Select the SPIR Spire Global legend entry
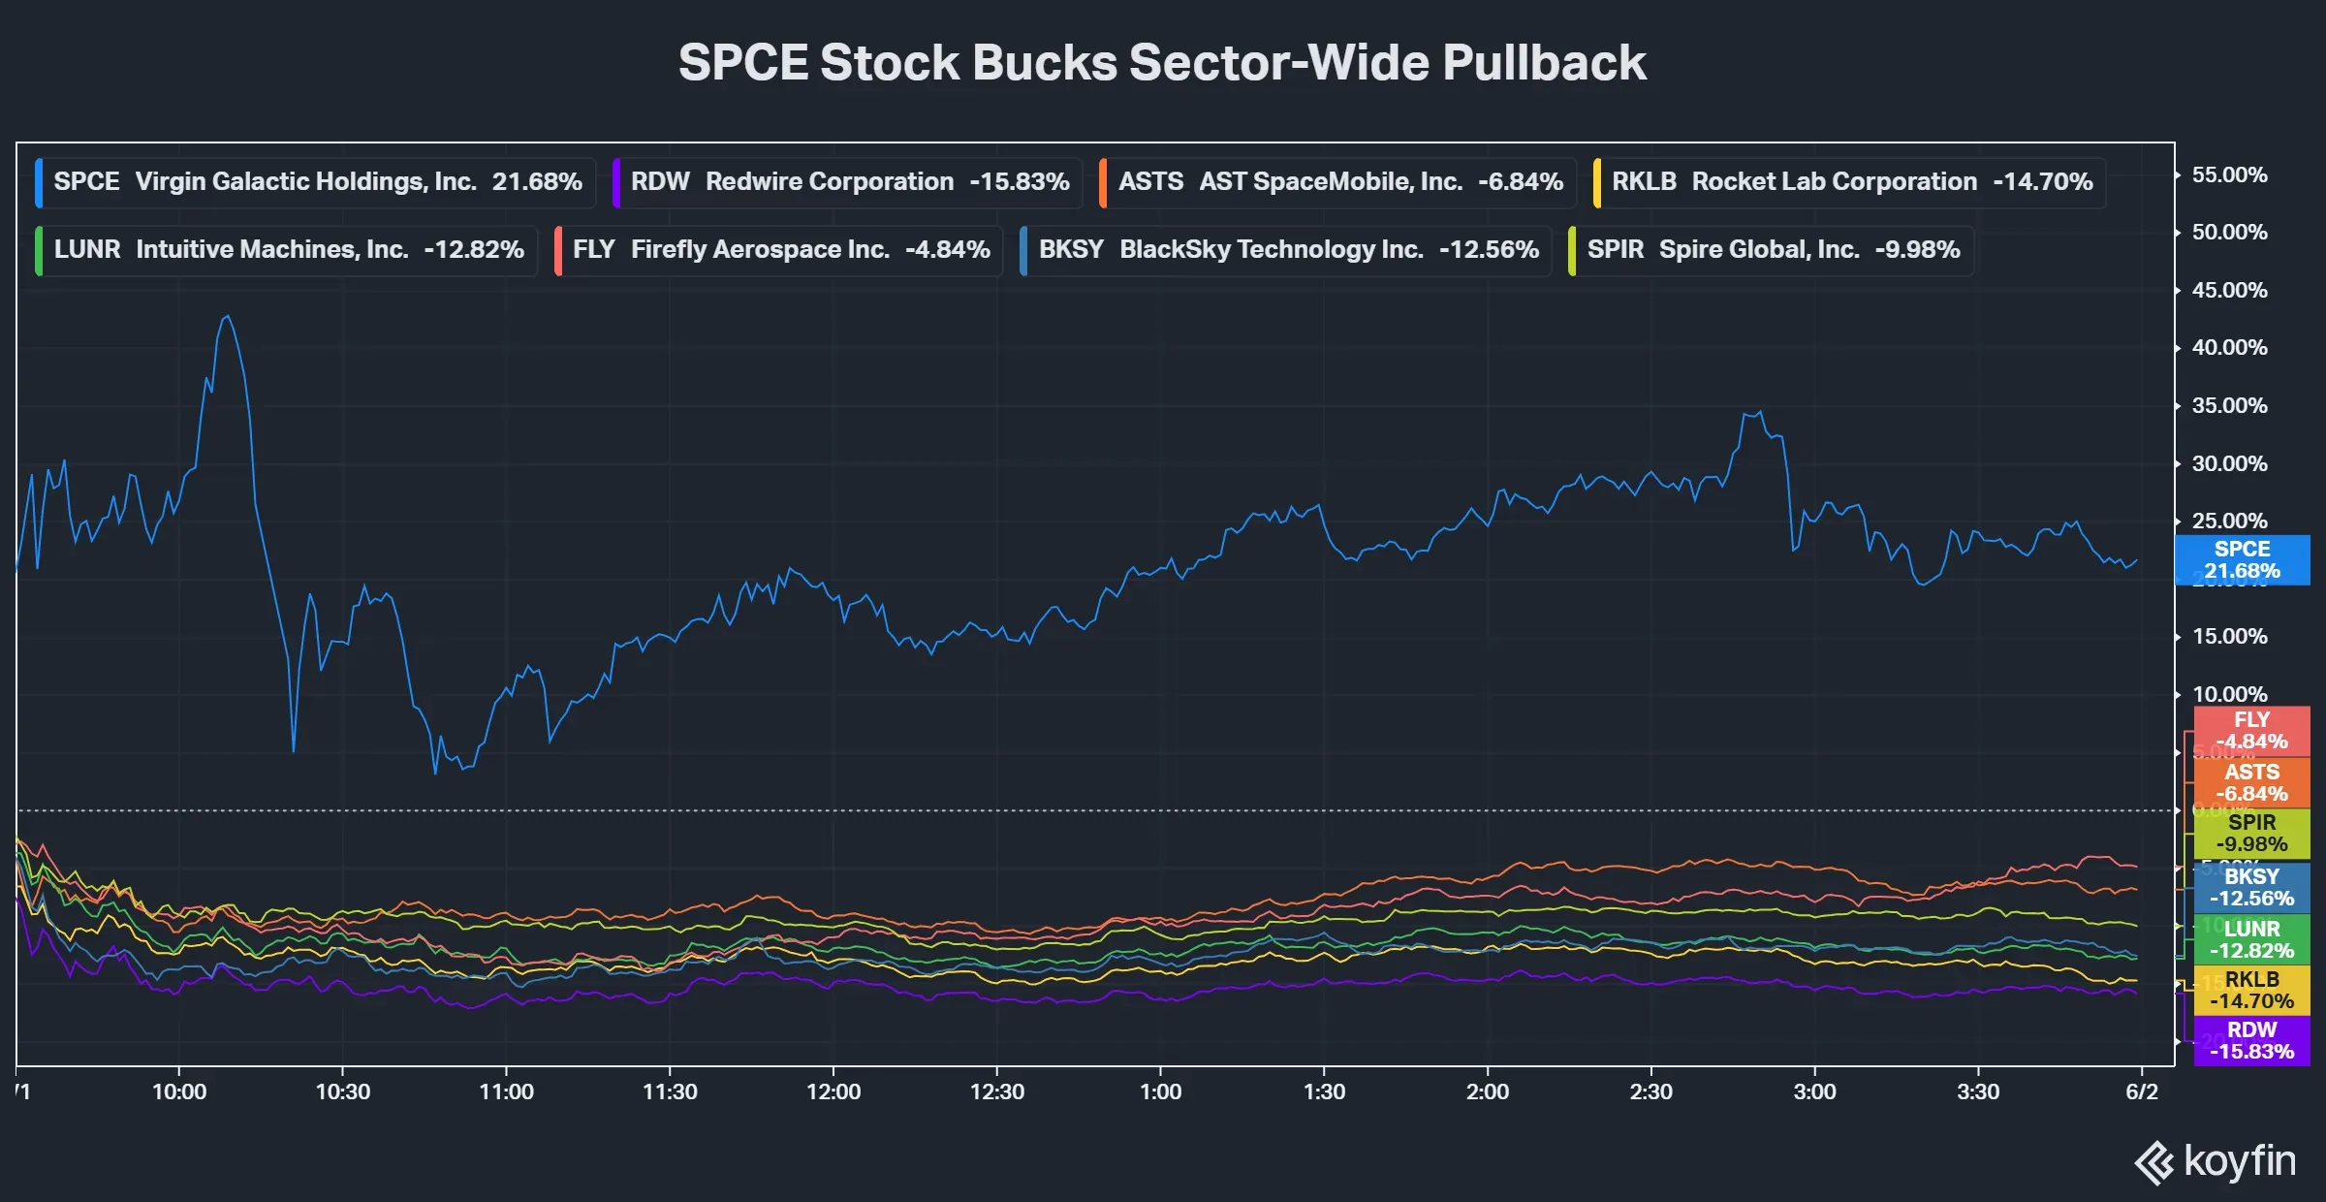Image resolution: width=2326 pixels, height=1202 pixels. (1771, 250)
